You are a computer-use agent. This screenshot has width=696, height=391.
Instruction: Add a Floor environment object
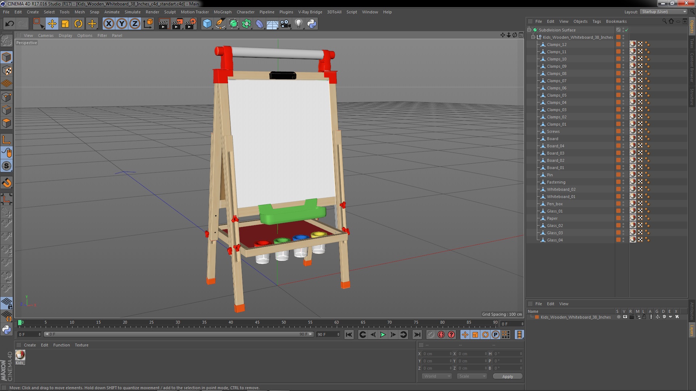coord(273,24)
